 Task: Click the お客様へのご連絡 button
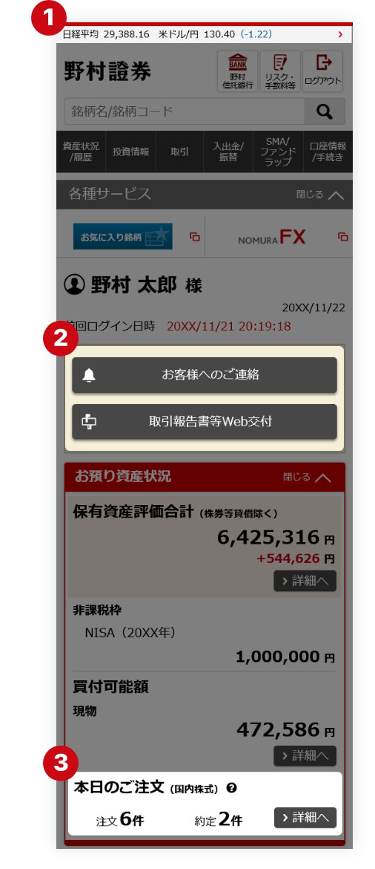click(x=204, y=375)
